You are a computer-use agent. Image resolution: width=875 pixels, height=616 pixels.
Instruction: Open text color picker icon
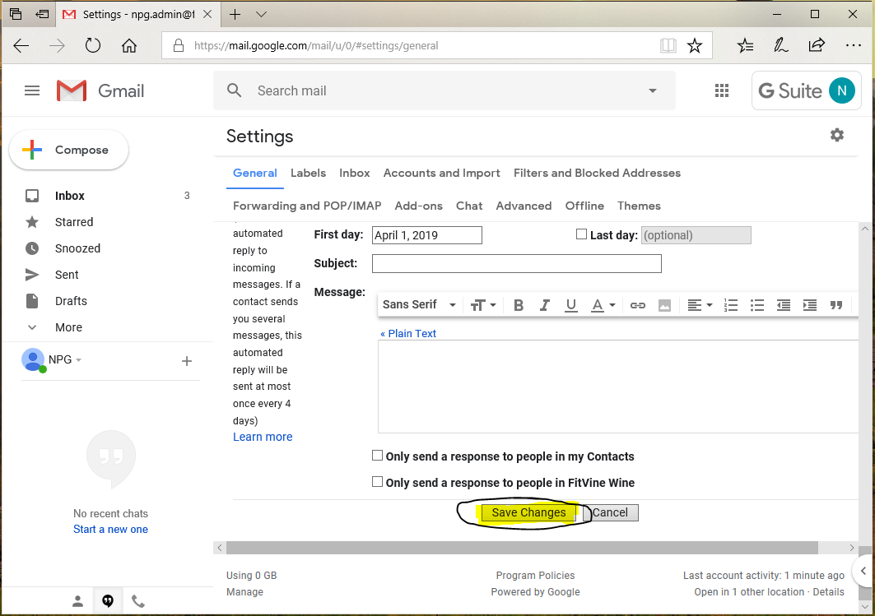click(x=603, y=305)
